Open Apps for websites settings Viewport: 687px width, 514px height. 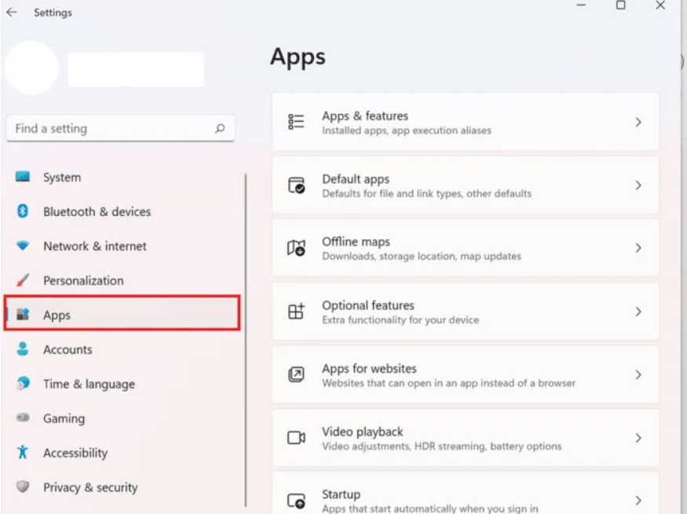(465, 374)
